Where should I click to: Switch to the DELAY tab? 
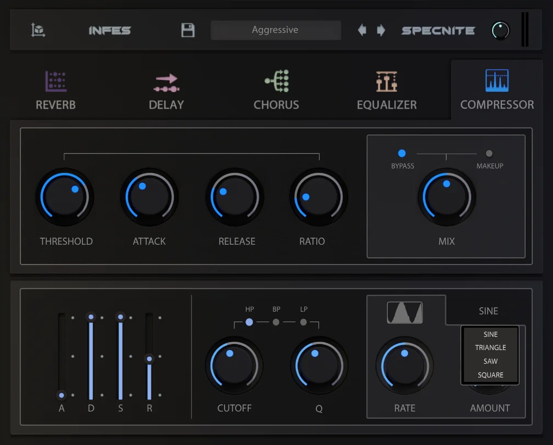[x=166, y=105]
